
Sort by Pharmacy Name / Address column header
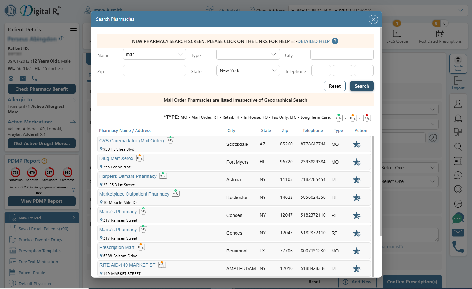(x=125, y=130)
